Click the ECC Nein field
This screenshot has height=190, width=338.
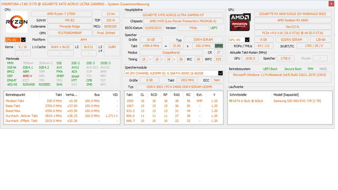tap(217, 80)
